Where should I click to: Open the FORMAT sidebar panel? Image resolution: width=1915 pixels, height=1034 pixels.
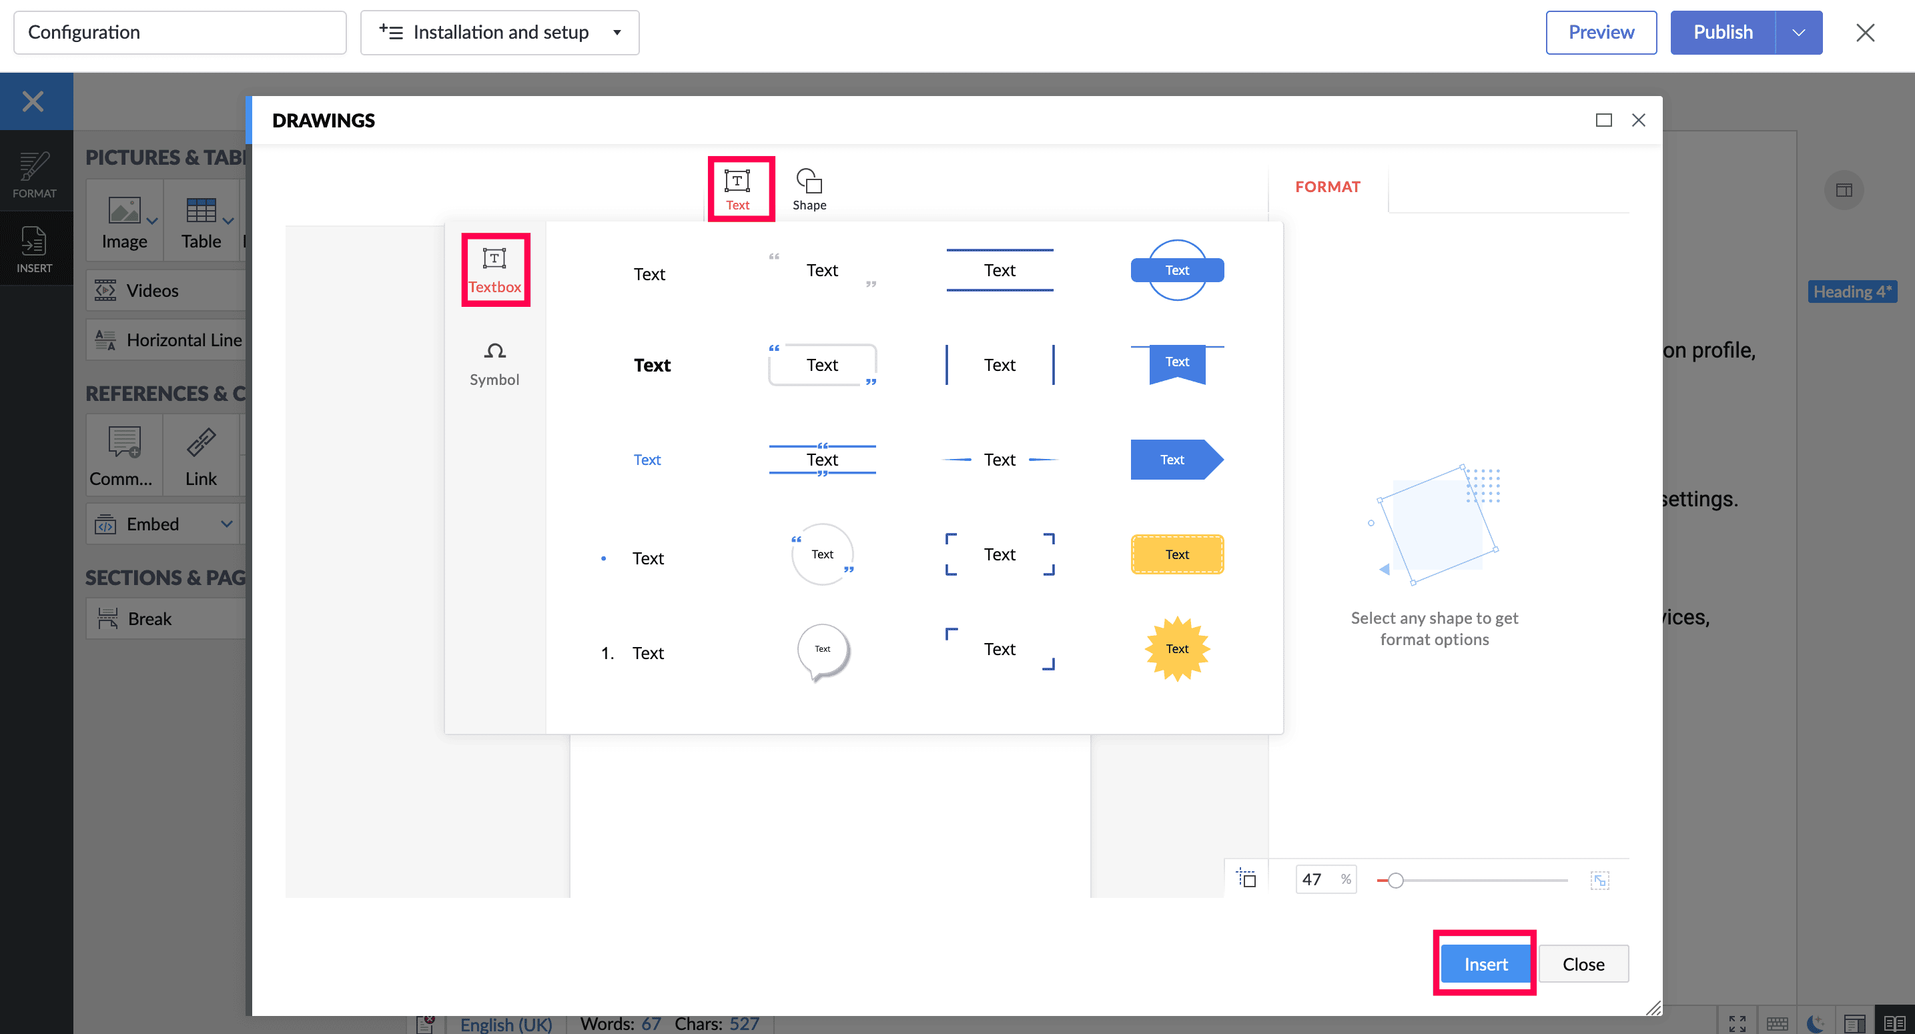[x=34, y=174]
